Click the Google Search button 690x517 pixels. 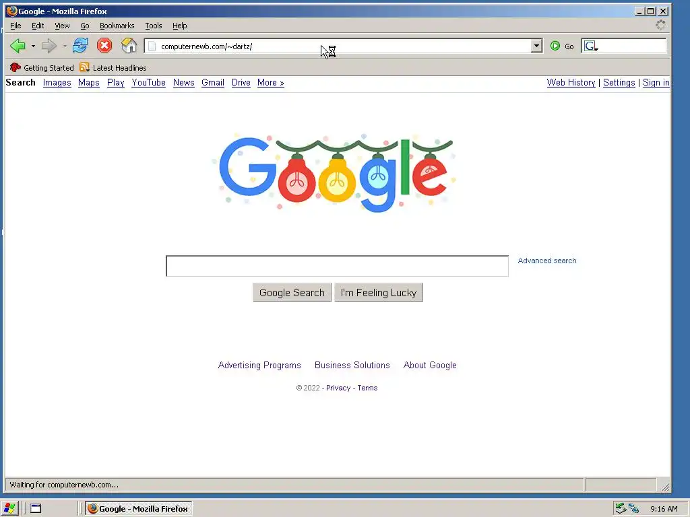(x=292, y=292)
